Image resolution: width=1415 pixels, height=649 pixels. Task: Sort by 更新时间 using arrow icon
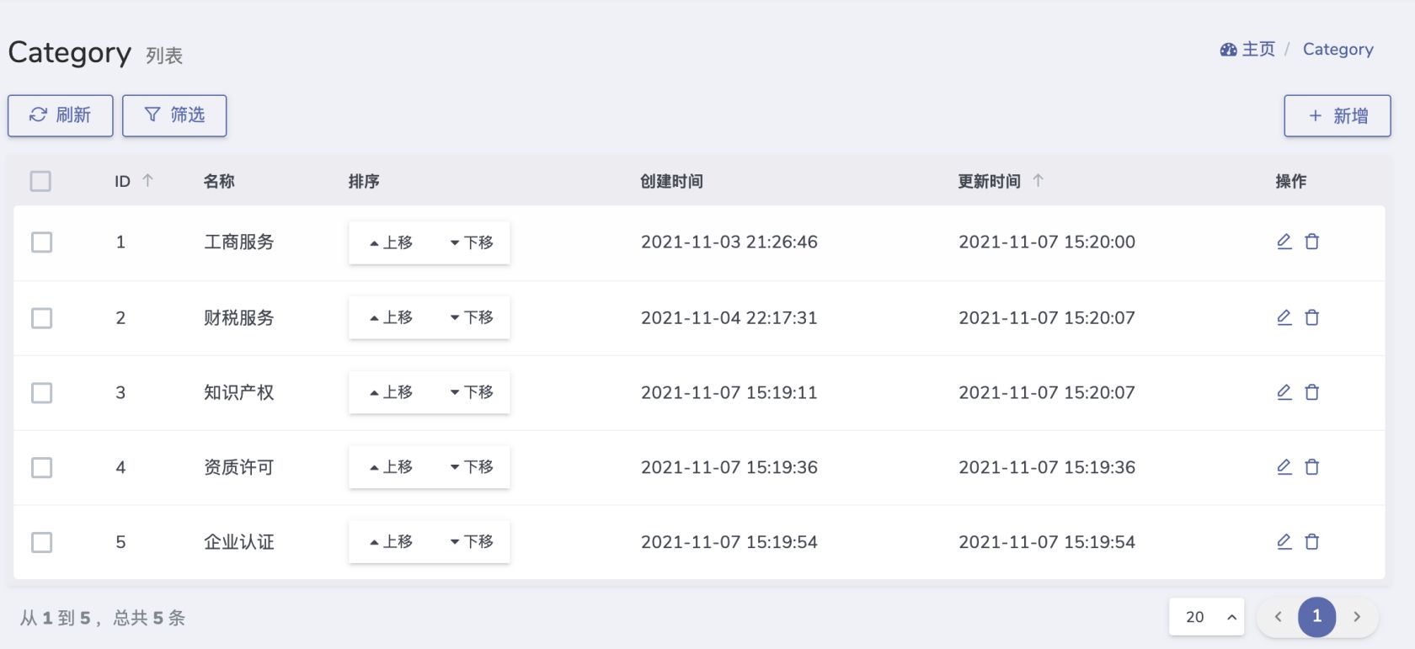pos(1038,180)
